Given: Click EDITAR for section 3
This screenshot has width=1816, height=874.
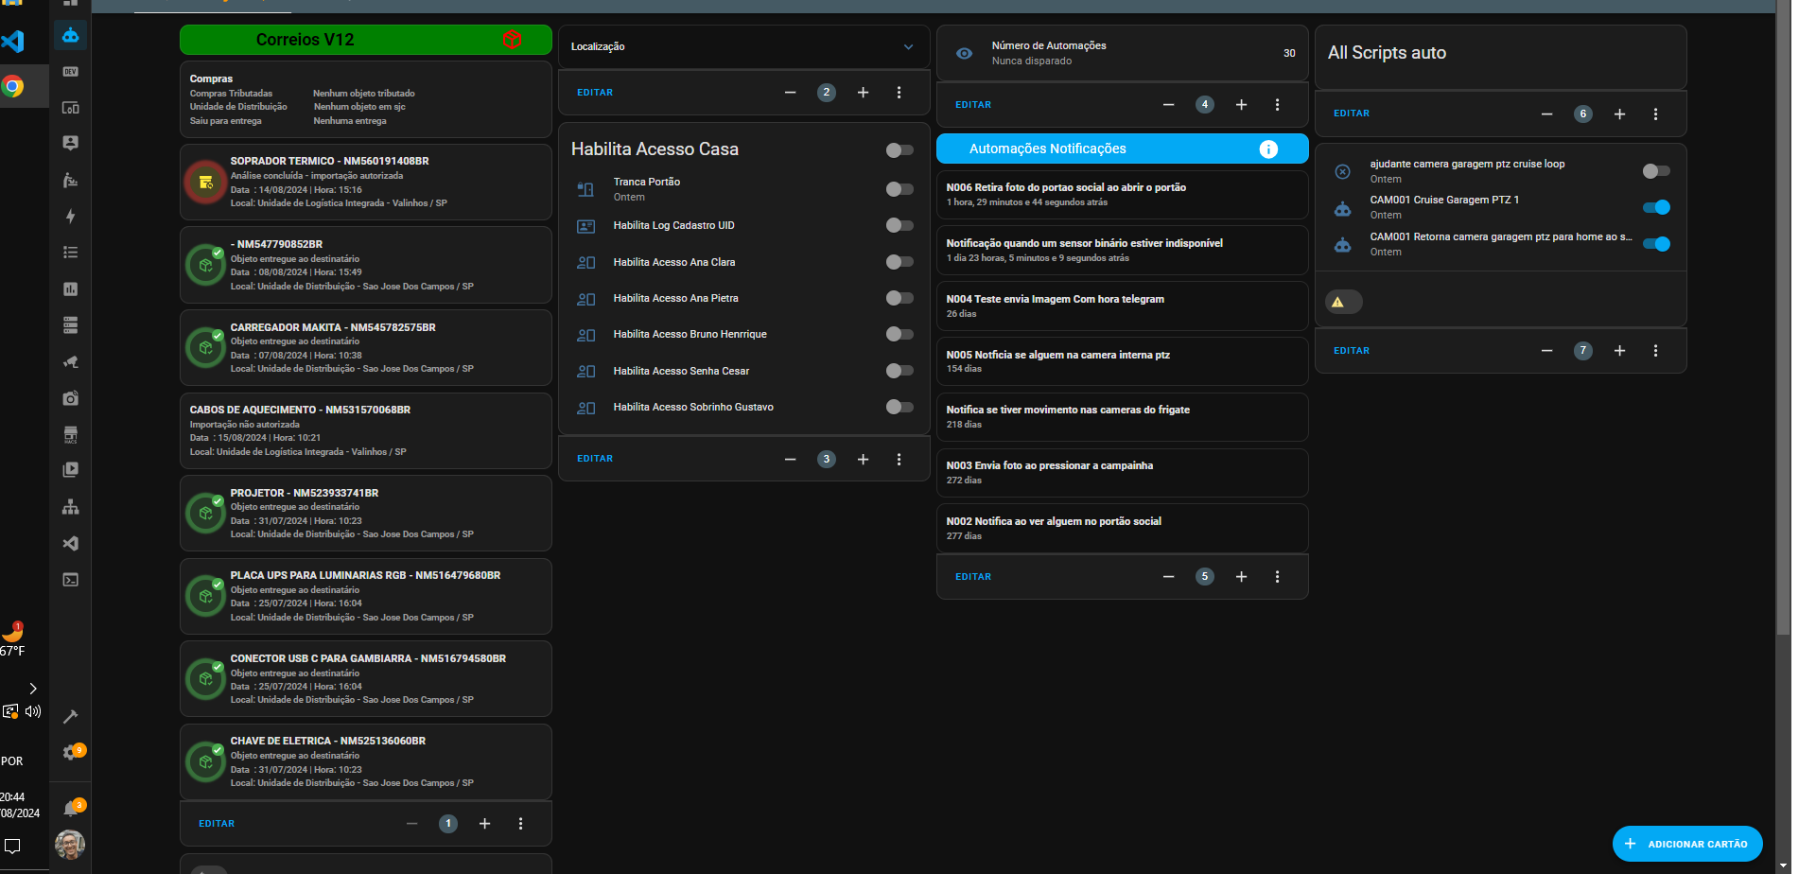Looking at the screenshot, I should (595, 459).
